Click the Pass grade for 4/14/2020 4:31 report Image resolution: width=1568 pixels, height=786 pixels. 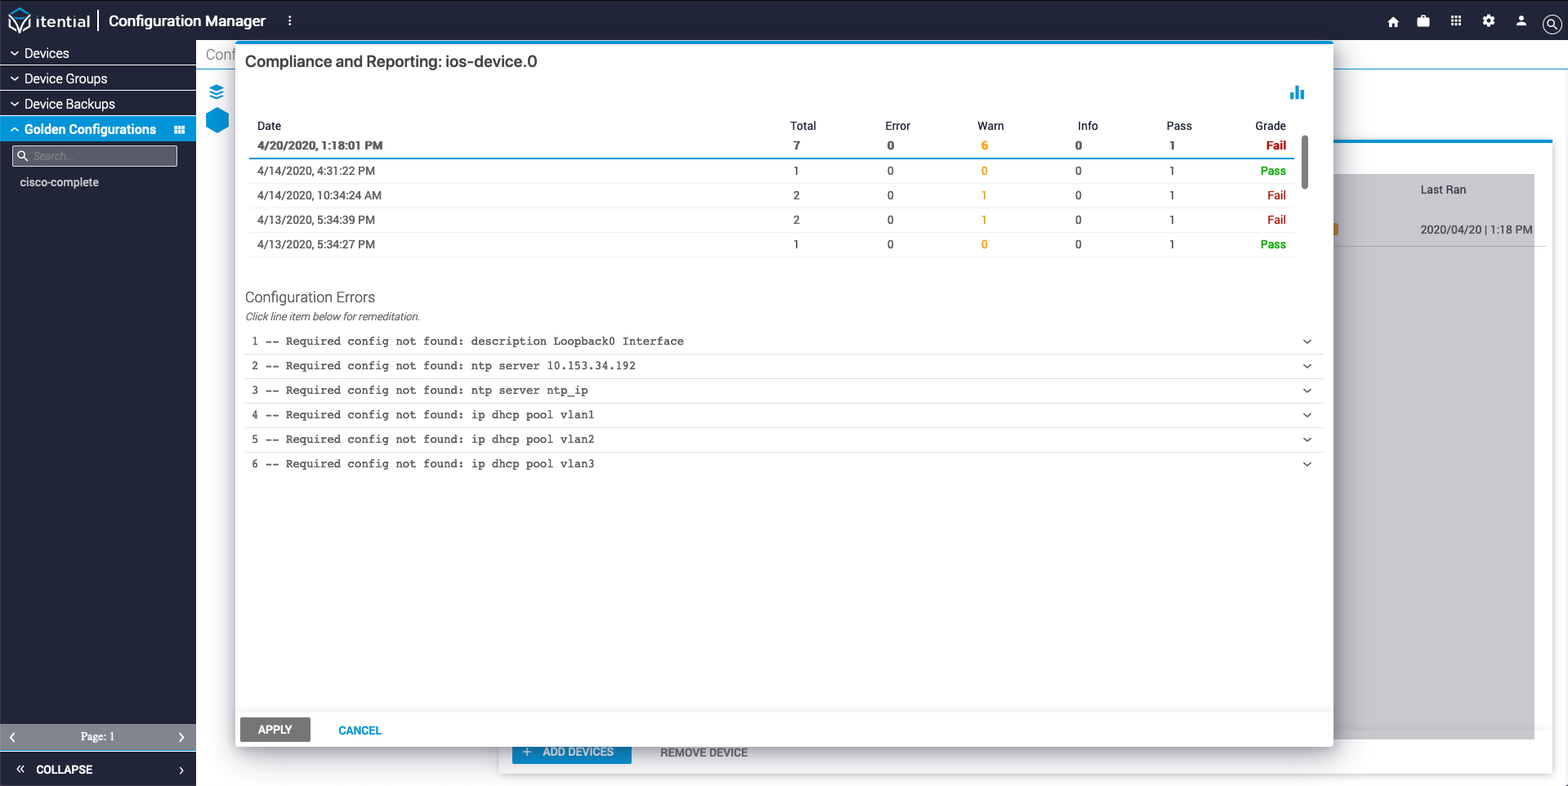1273,171
